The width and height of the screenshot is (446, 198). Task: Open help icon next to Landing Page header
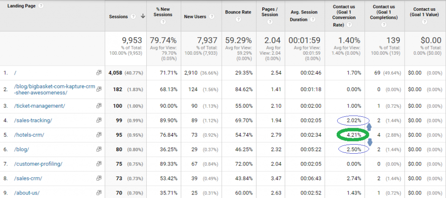pos(41,6)
